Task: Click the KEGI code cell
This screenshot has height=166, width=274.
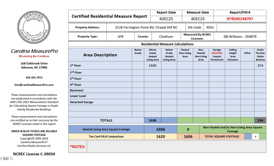Action: [210, 27]
